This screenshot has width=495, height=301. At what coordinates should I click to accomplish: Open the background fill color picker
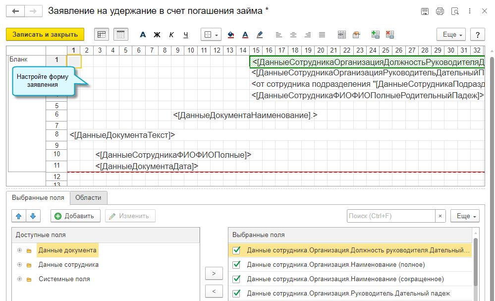point(230,35)
